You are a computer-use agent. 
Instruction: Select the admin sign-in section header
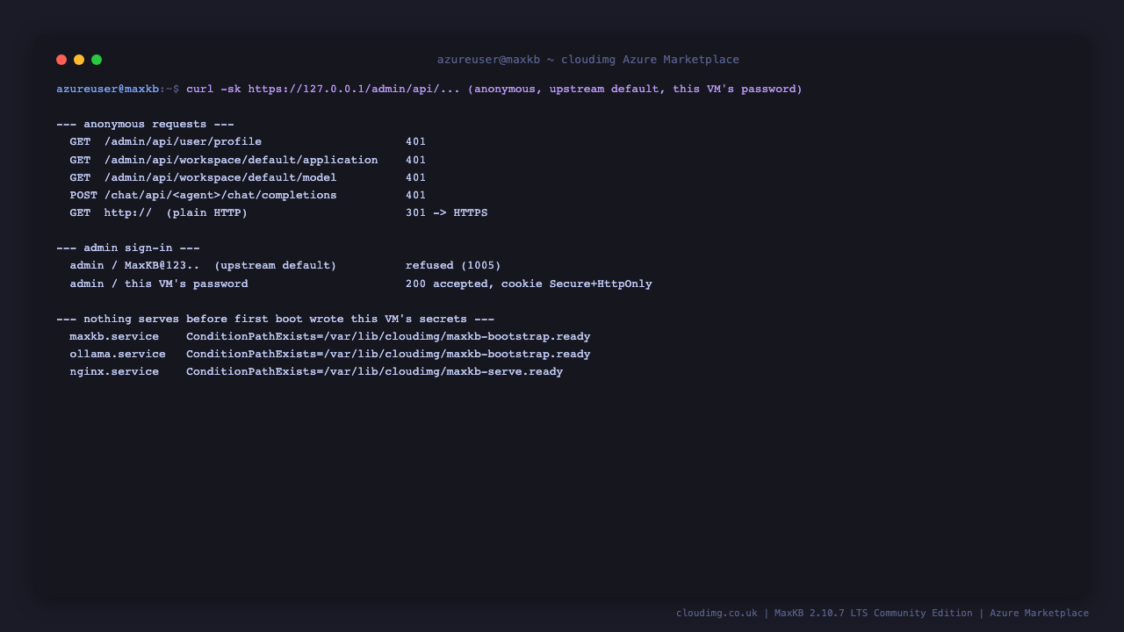click(128, 248)
